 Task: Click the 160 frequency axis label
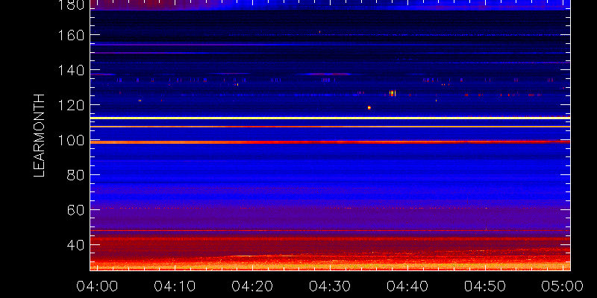pos(71,35)
